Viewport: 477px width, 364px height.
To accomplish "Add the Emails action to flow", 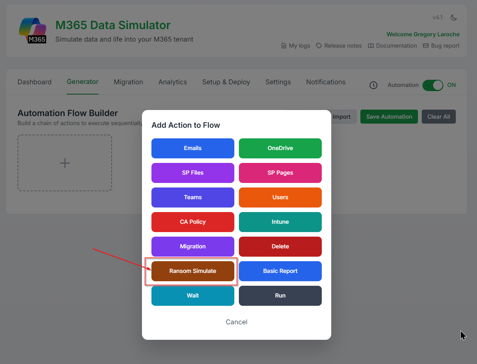I will tap(193, 148).
